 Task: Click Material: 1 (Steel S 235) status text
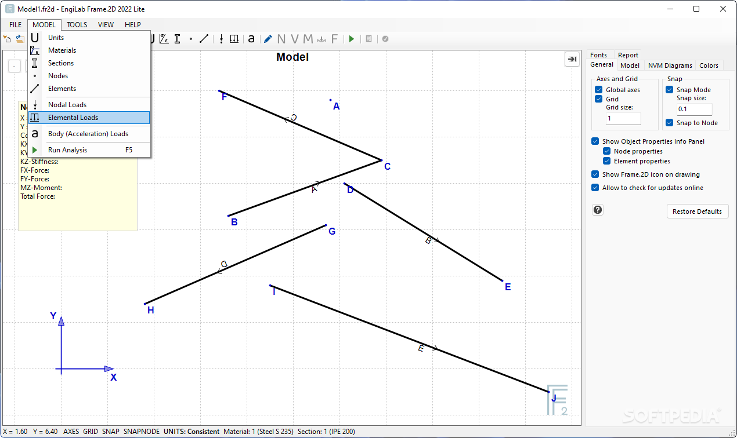point(258,432)
